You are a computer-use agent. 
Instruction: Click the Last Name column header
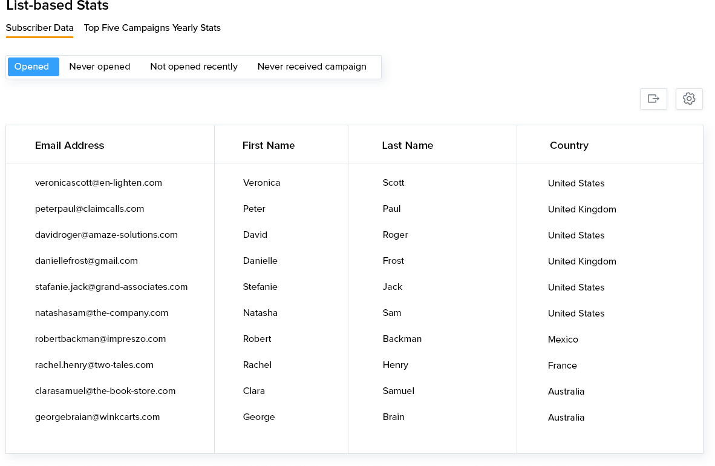tap(408, 145)
